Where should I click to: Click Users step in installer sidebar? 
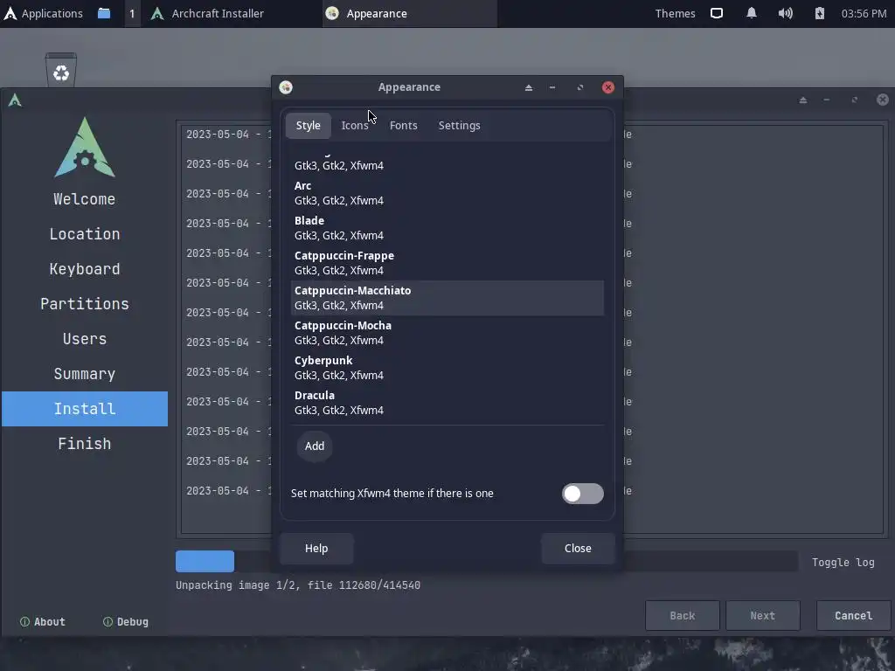pyautogui.click(x=85, y=339)
